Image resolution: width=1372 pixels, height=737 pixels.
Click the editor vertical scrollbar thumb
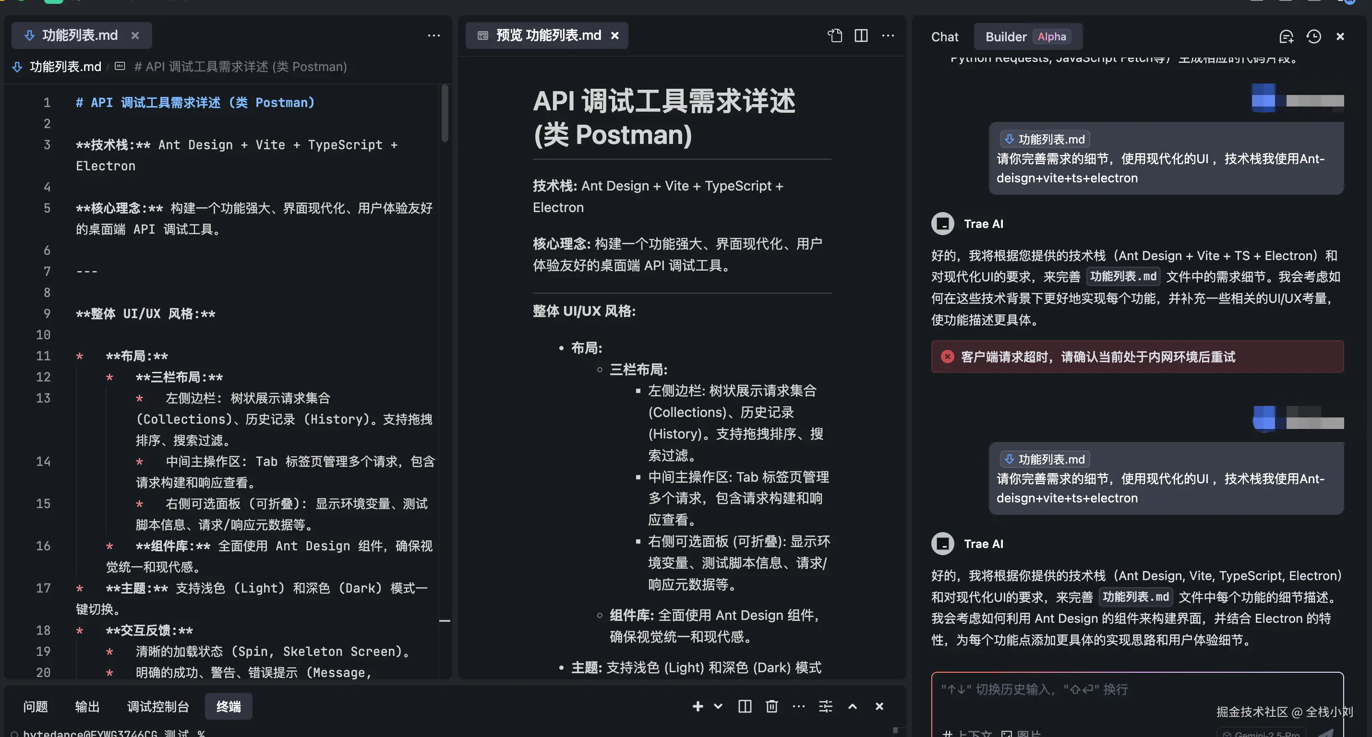click(x=445, y=113)
